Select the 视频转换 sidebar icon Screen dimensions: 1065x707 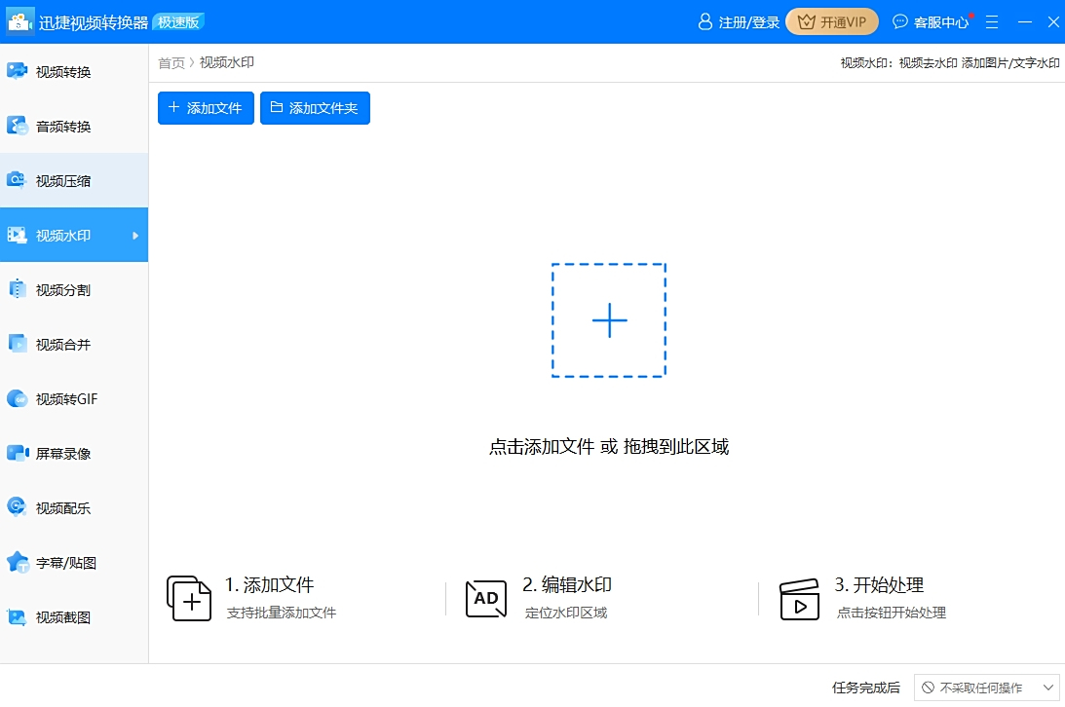pyautogui.click(x=58, y=70)
